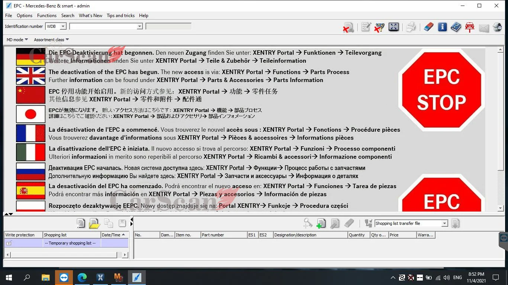The image size is (508, 285).
Task: Toggle the full screen monitor icon
Action: 393,27
